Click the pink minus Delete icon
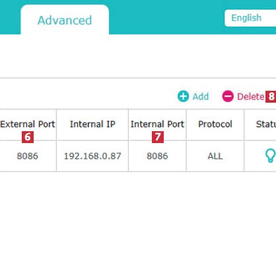The image size is (276, 263). click(x=228, y=97)
